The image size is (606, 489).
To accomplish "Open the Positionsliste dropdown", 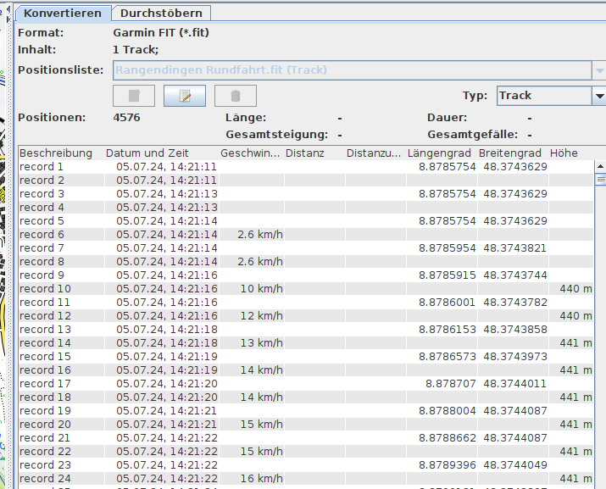I will [353, 70].
